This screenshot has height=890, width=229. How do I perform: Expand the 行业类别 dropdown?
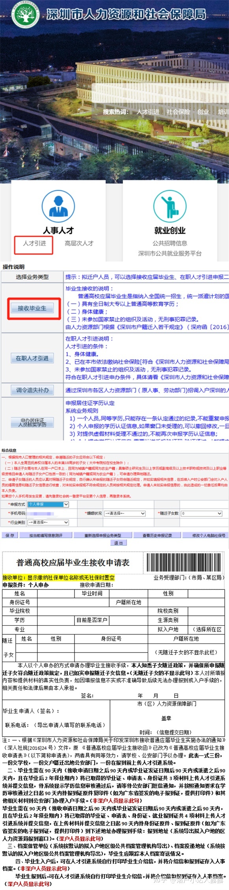48,522
